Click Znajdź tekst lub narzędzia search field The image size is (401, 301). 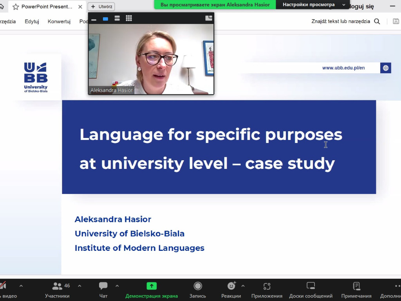click(x=341, y=22)
